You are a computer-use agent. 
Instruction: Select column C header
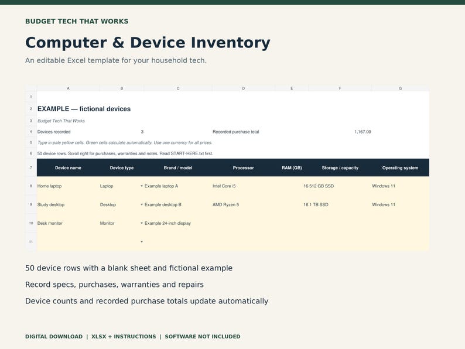point(178,88)
